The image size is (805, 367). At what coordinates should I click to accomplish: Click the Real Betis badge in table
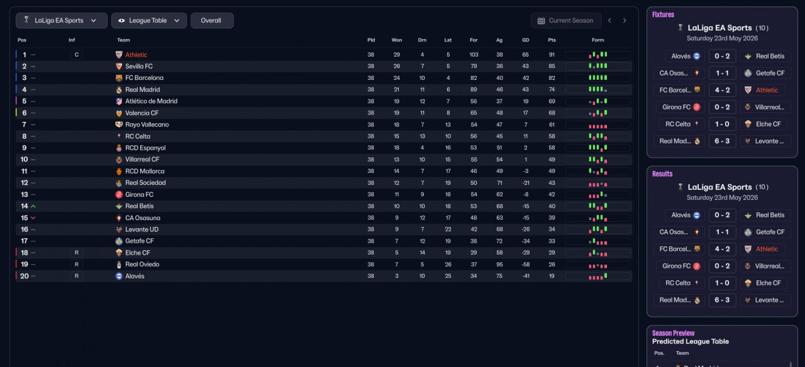(119, 206)
